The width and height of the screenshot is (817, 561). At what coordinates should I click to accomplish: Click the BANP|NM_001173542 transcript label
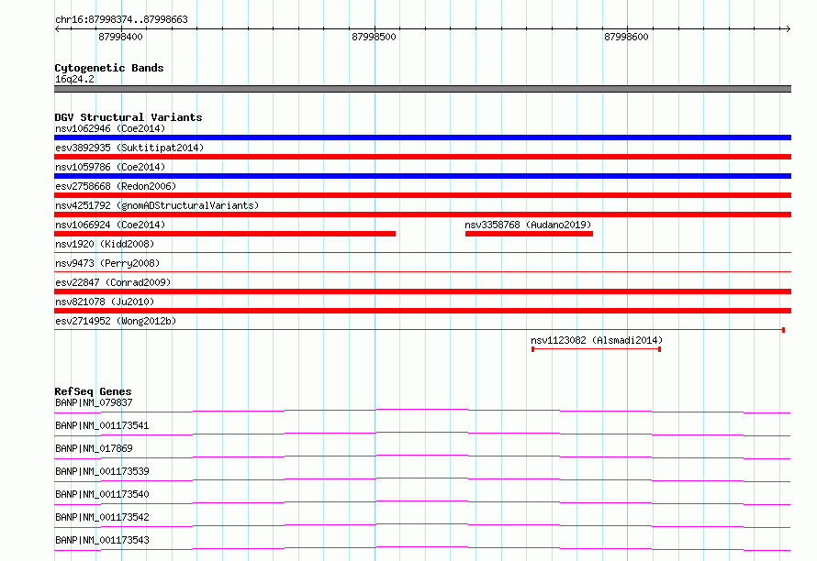tap(102, 517)
